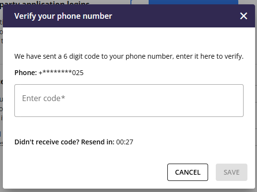Focus the Enter code input field
The image size is (257, 192).
pos(129,101)
